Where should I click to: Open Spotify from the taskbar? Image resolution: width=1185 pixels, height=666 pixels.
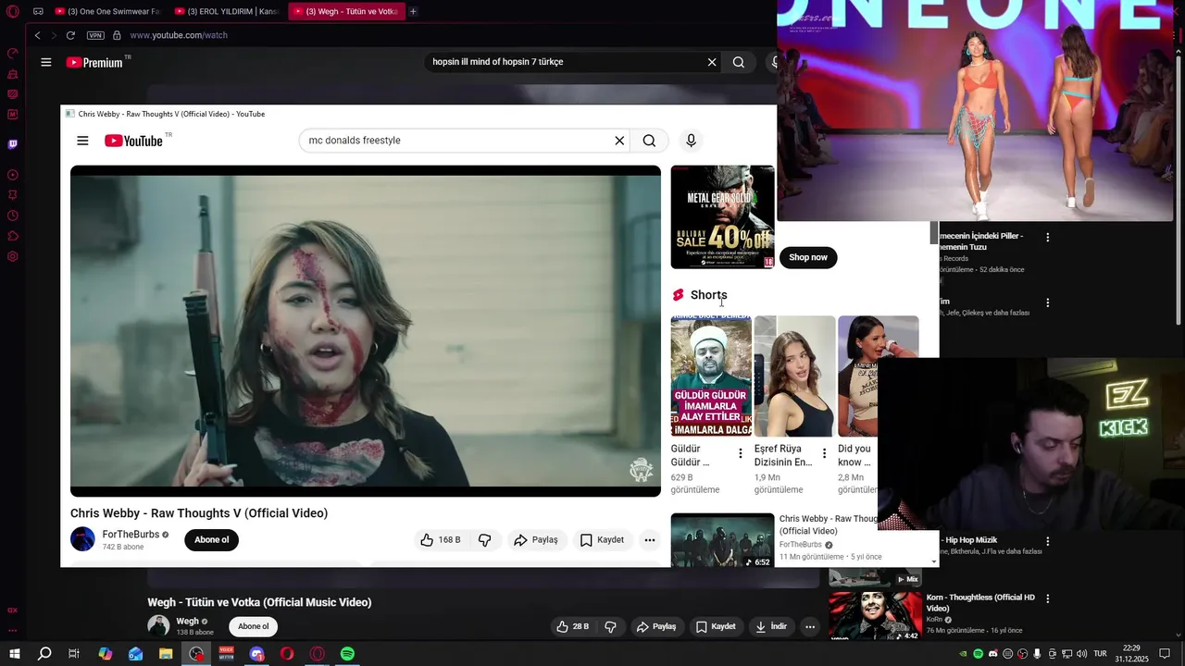[x=347, y=654]
